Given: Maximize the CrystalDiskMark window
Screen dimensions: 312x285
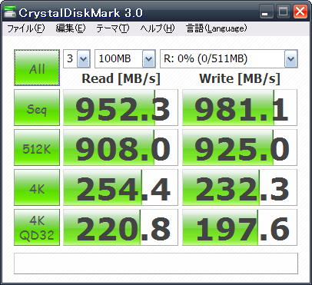Looking at the screenshot, I should (x=283, y=12).
